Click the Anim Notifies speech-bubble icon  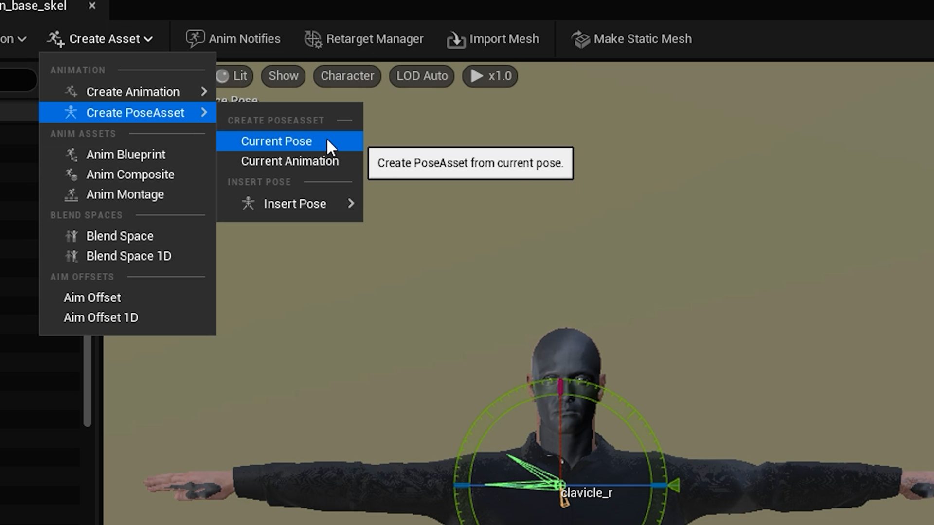coord(195,39)
